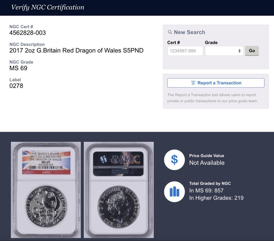274x241 pixels.
Task: Click the bar chart Total Graded icon
Action: pyautogui.click(x=174, y=192)
